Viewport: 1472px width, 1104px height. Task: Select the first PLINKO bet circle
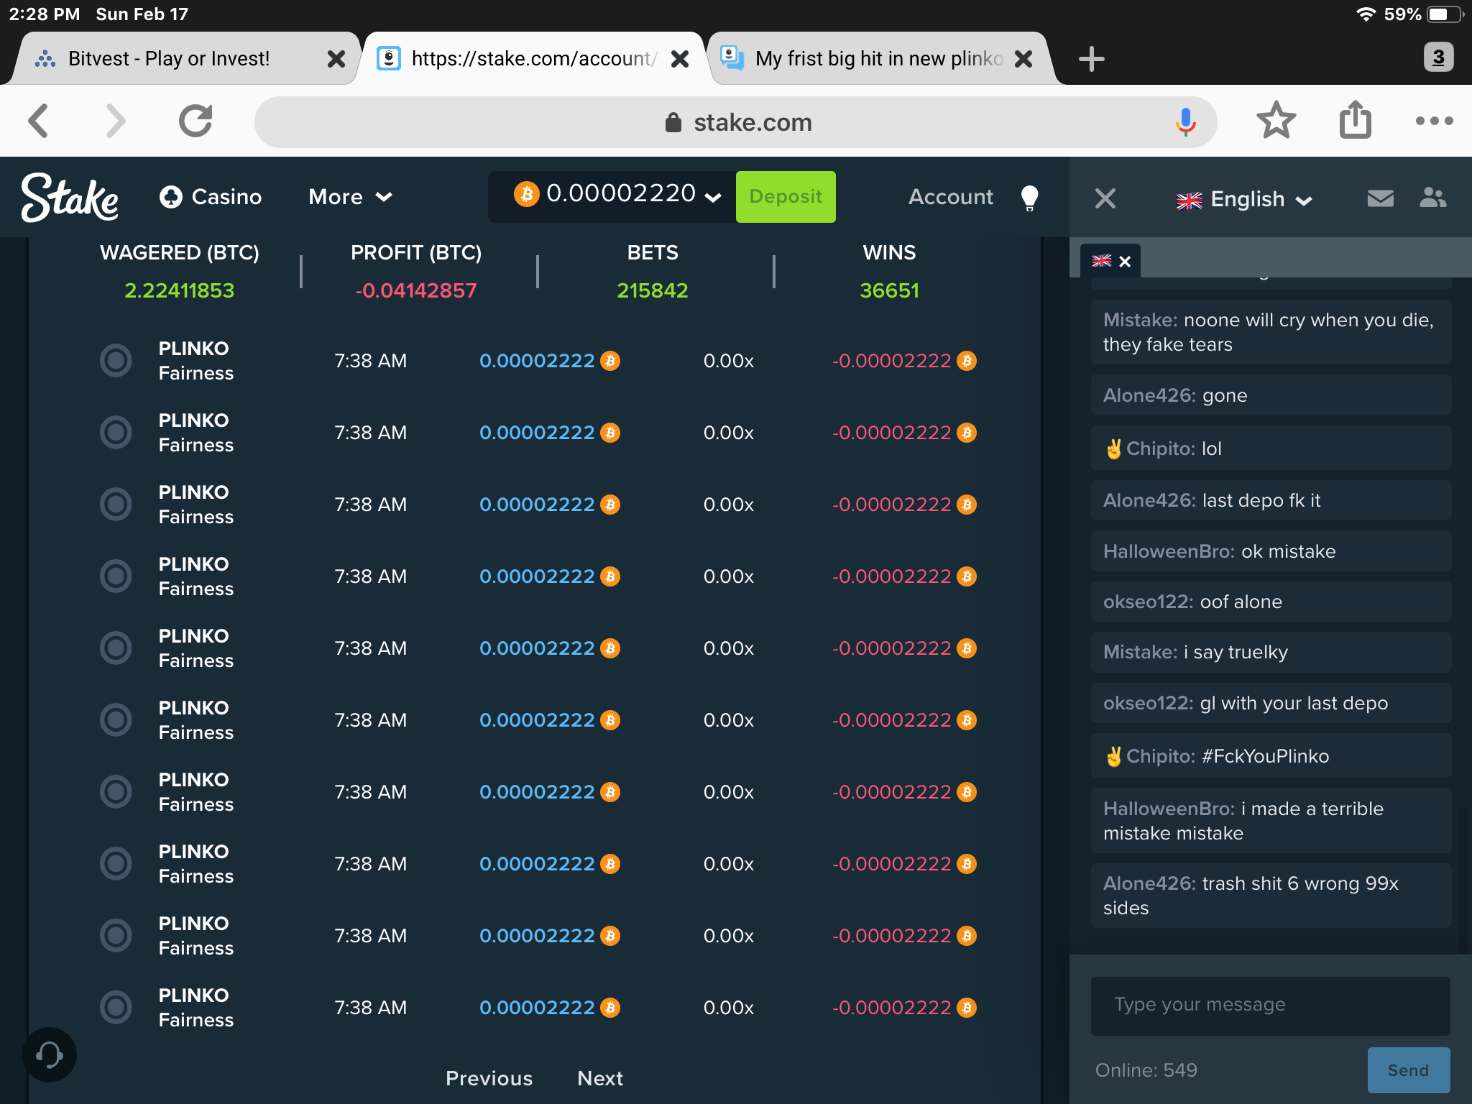point(116,360)
